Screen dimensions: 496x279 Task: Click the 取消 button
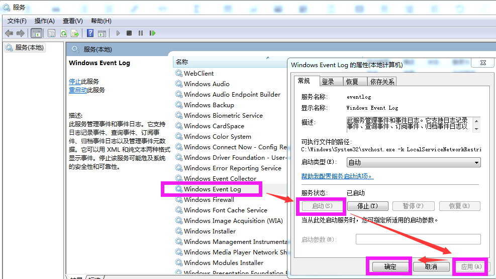pos(431,266)
